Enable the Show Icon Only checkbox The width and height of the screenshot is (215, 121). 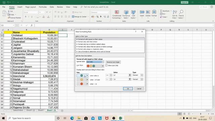(x=106, y=66)
